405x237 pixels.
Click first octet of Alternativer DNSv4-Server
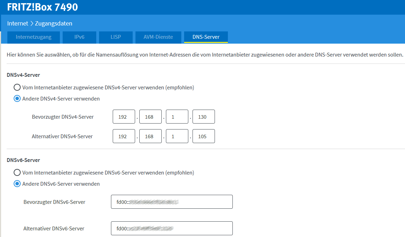click(124, 136)
